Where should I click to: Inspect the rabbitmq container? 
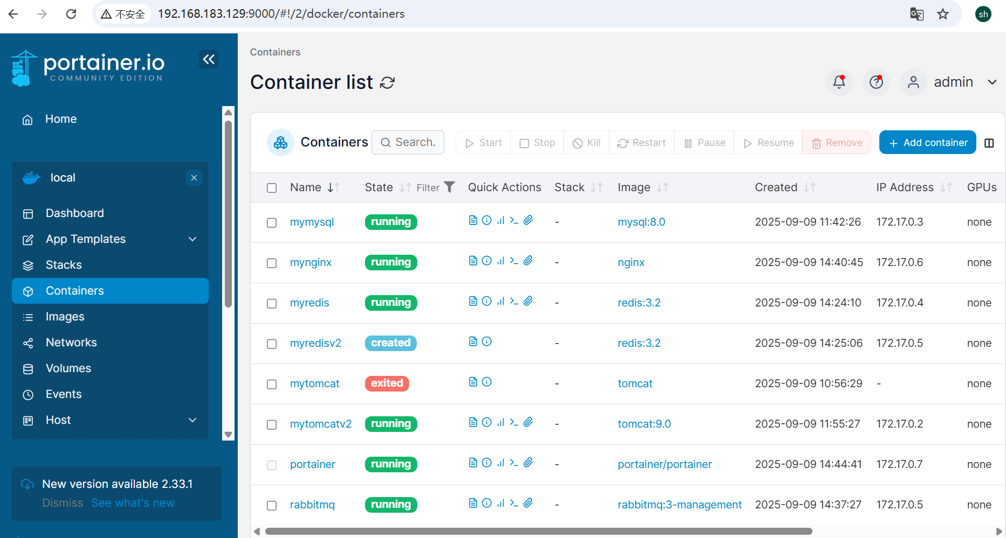(x=487, y=502)
